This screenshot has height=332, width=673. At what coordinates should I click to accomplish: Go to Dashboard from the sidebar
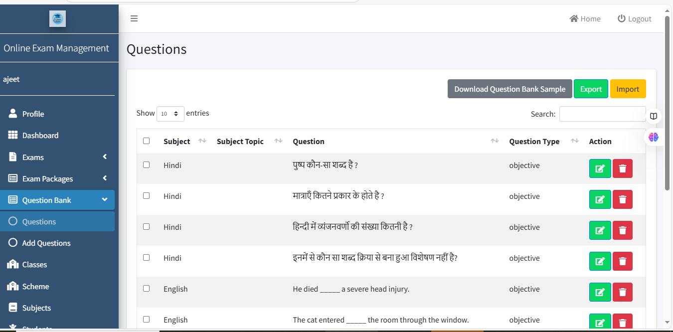40,136
